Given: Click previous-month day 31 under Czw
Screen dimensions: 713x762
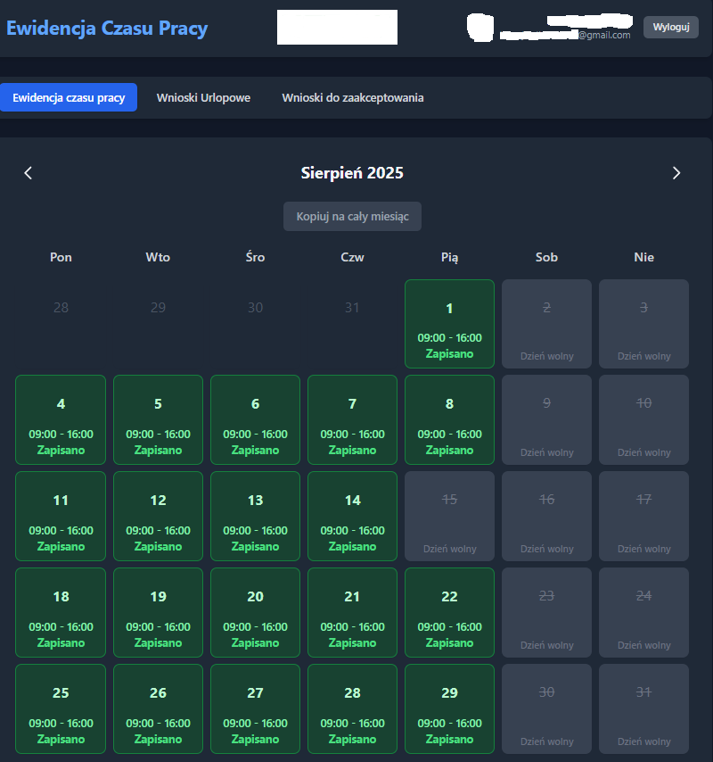Looking at the screenshot, I should [x=352, y=308].
